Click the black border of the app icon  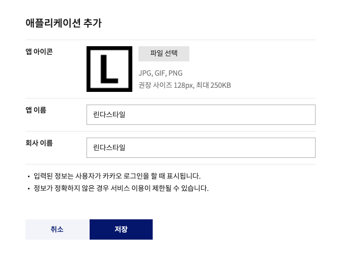88,69
